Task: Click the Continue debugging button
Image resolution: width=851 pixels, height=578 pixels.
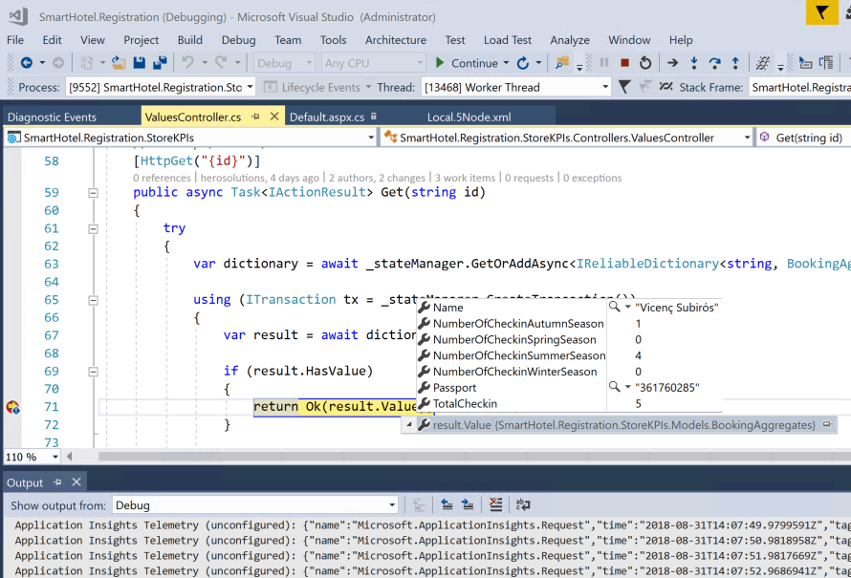Action: pyautogui.click(x=466, y=63)
